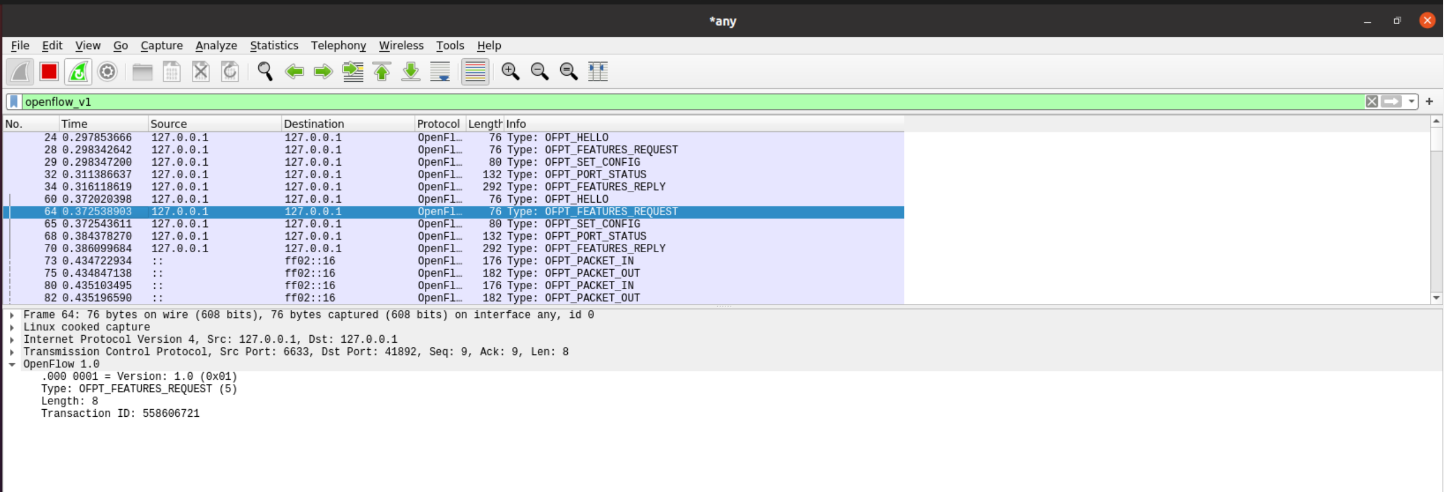Expand Internet Protocol Version 4 section
Viewport: 1444px width, 492px height.
(x=12, y=340)
